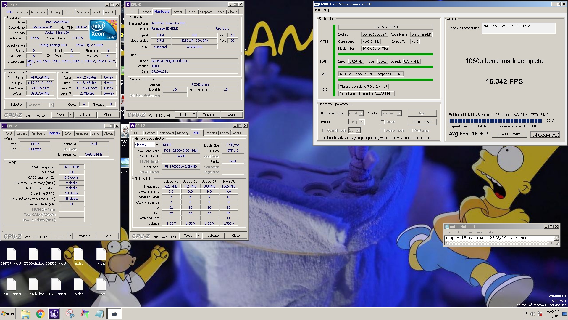
Task: Click the Save data file button
Action: 545,134
